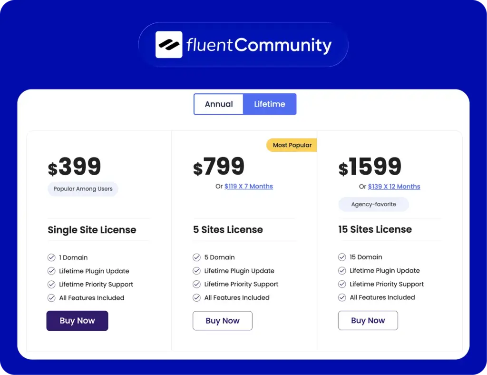Click the checkmark beside '5 Domain'
The image size is (487, 375).
196,257
